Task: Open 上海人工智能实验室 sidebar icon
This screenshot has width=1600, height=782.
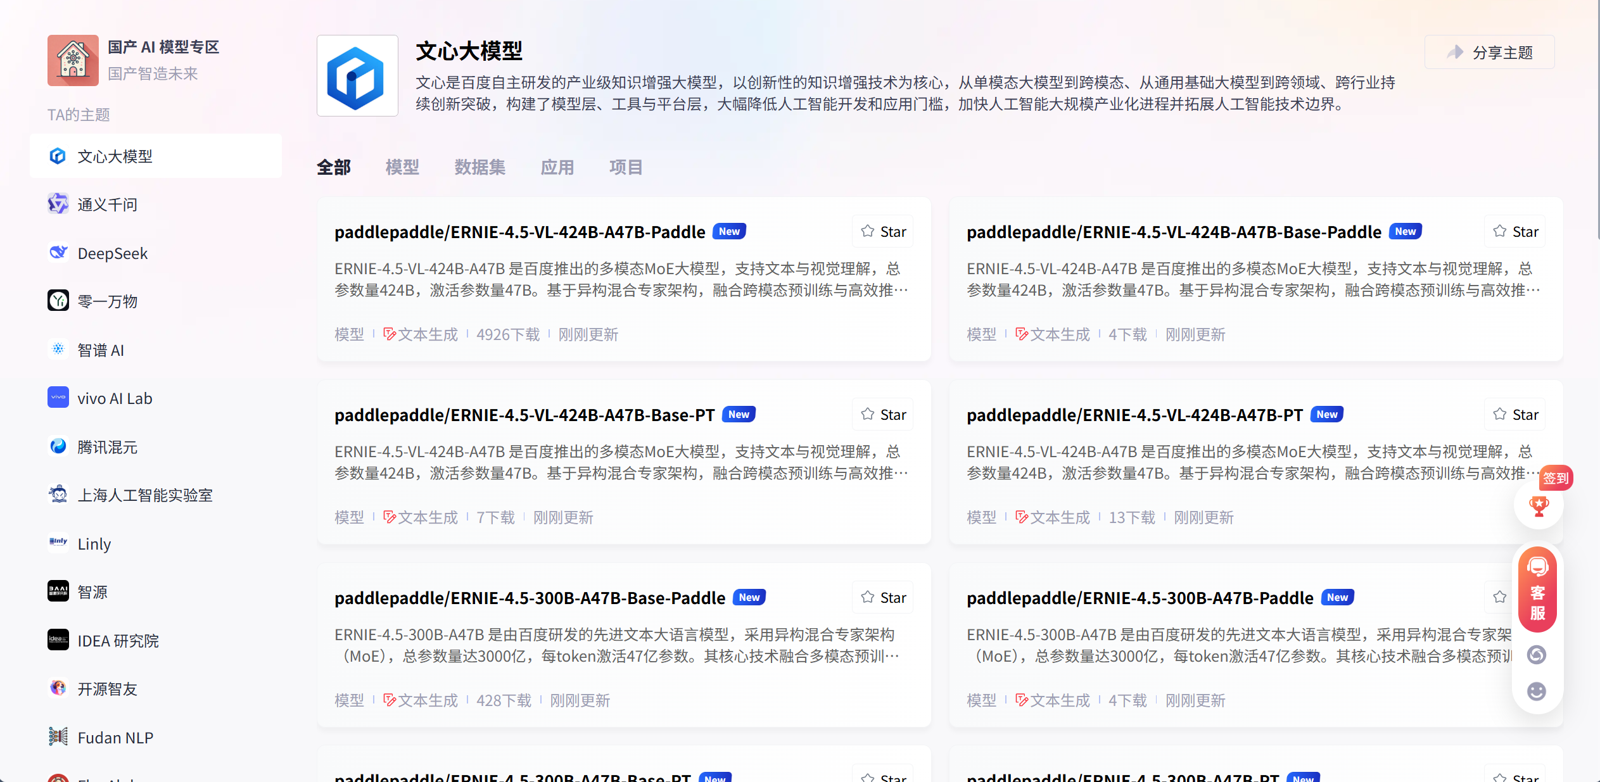Action: click(x=58, y=494)
